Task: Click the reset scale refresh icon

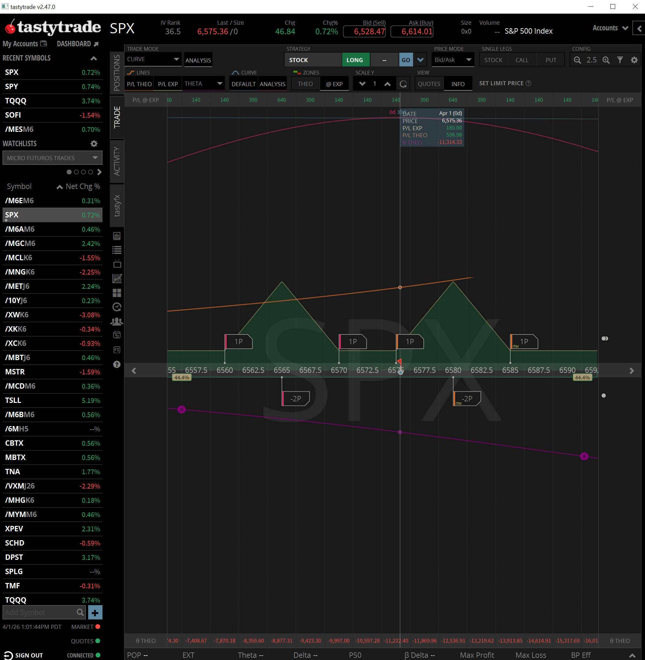Action: (x=403, y=84)
